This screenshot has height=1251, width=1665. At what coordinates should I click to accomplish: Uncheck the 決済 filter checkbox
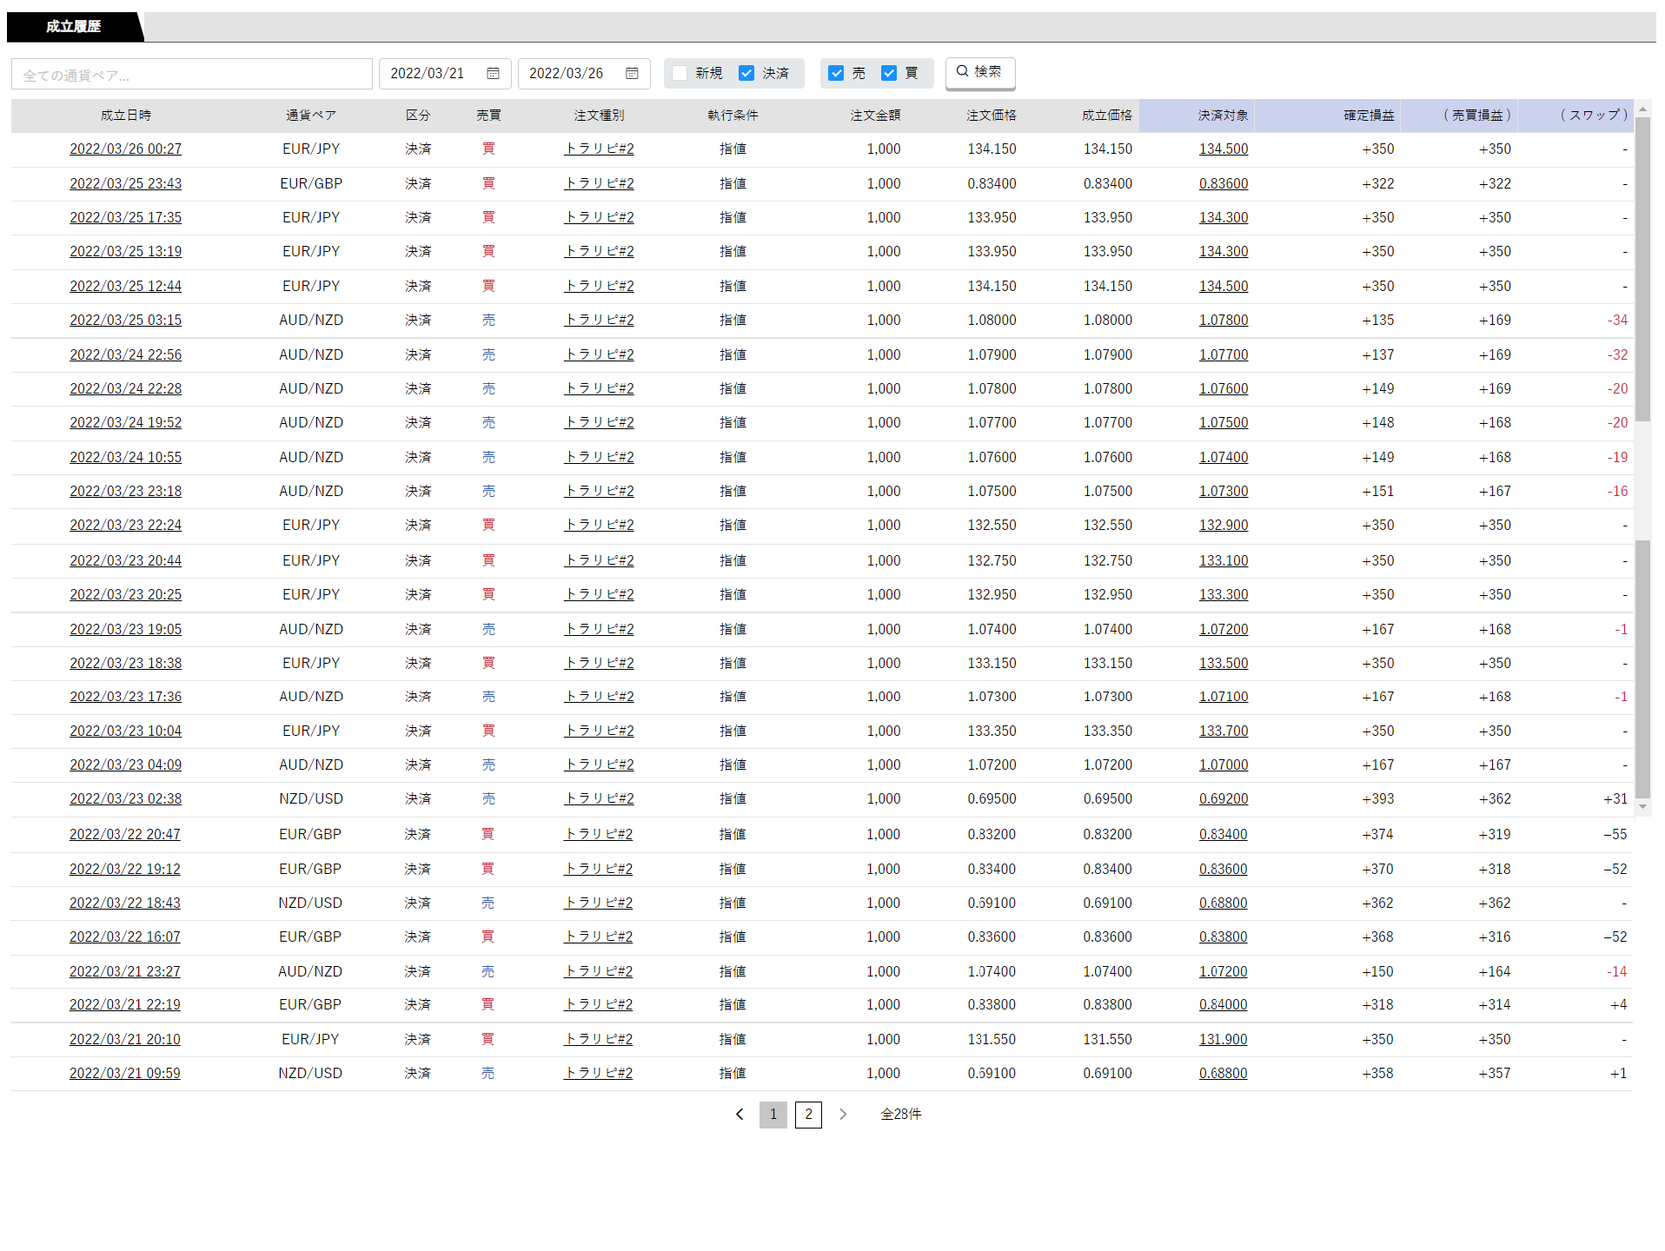click(746, 73)
